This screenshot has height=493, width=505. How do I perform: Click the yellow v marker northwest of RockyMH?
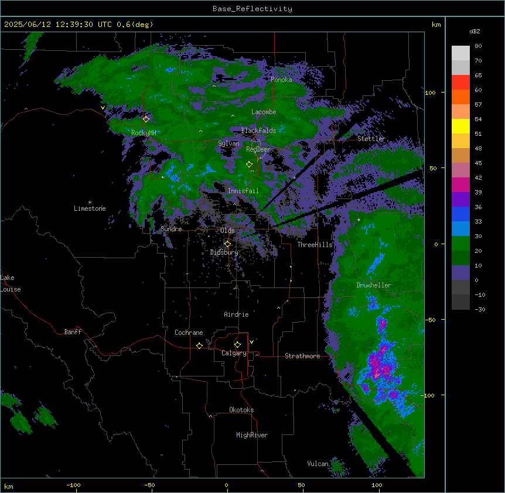[x=103, y=108]
